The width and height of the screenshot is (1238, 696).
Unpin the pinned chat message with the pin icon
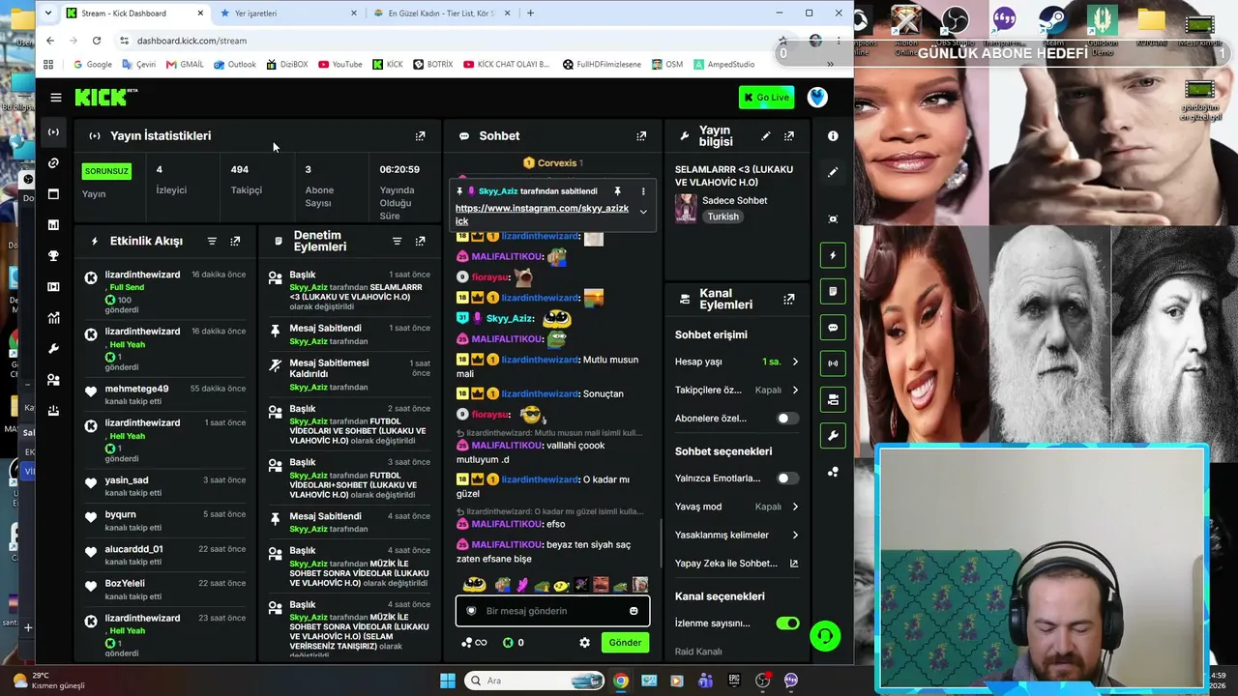click(x=617, y=191)
